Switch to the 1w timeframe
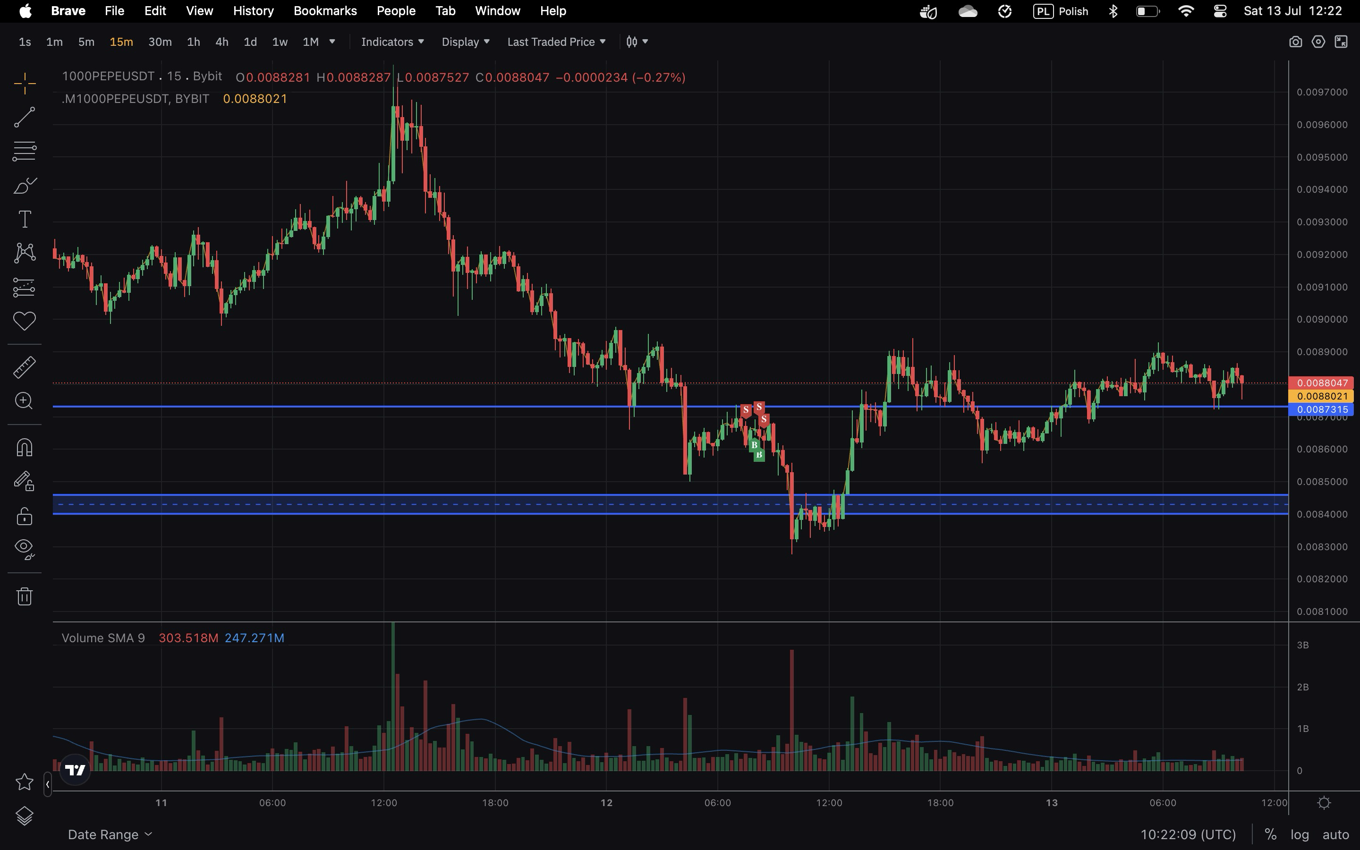This screenshot has height=850, width=1360. [280, 42]
